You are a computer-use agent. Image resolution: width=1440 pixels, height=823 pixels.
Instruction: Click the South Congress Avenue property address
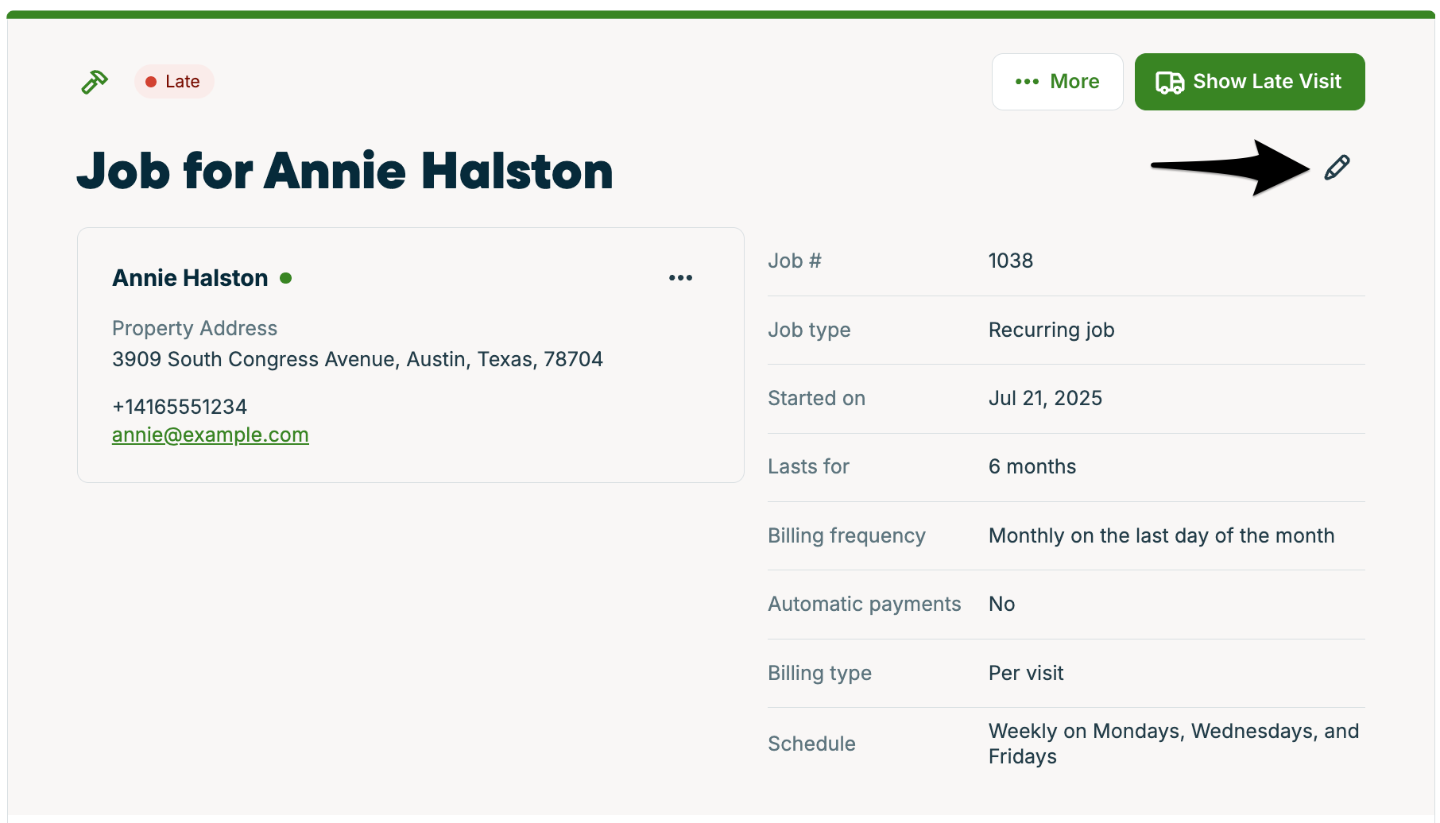[x=357, y=359]
